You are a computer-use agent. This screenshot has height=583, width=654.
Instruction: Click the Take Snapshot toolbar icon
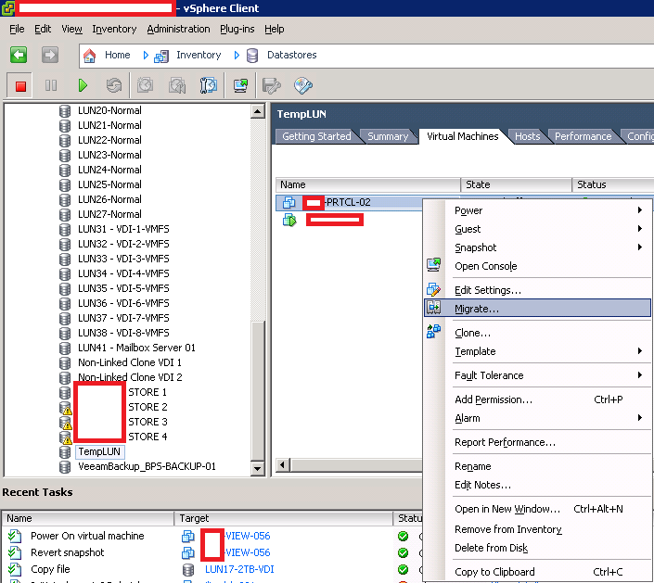pos(145,85)
